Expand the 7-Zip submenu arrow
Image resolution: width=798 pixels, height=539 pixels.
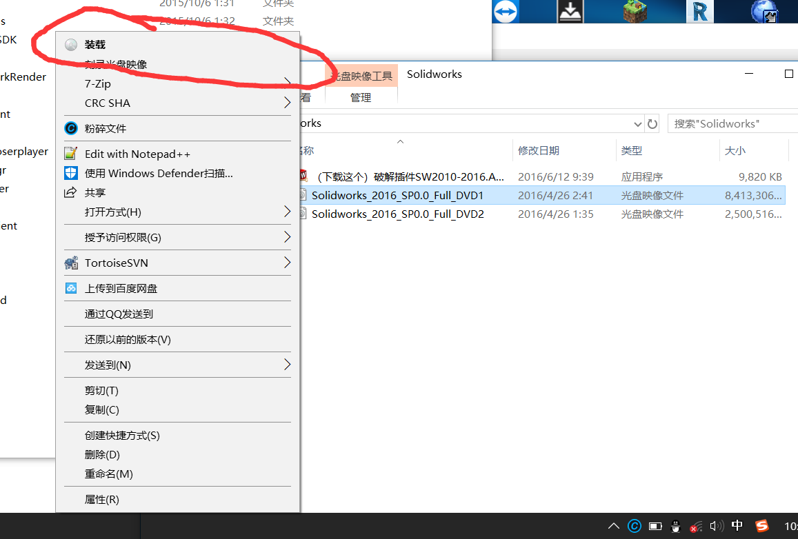click(287, 83)
